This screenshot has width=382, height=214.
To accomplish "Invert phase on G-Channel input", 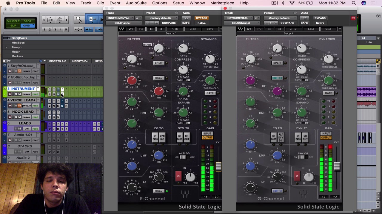I will 297,176.
